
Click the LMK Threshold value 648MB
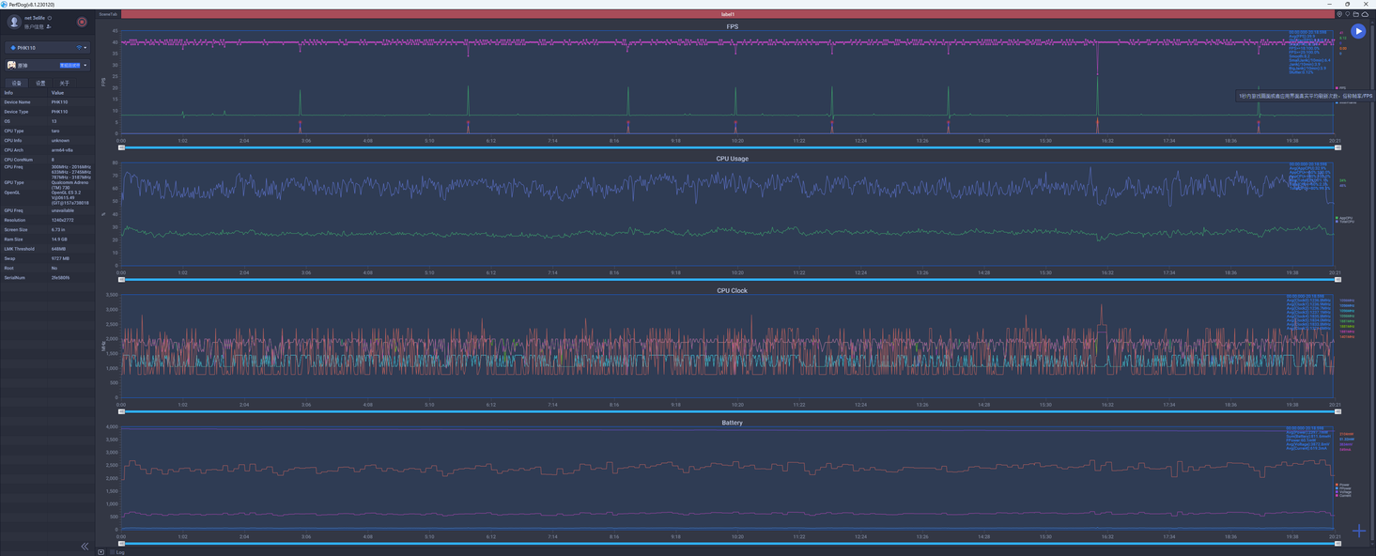tap(59, 249)
